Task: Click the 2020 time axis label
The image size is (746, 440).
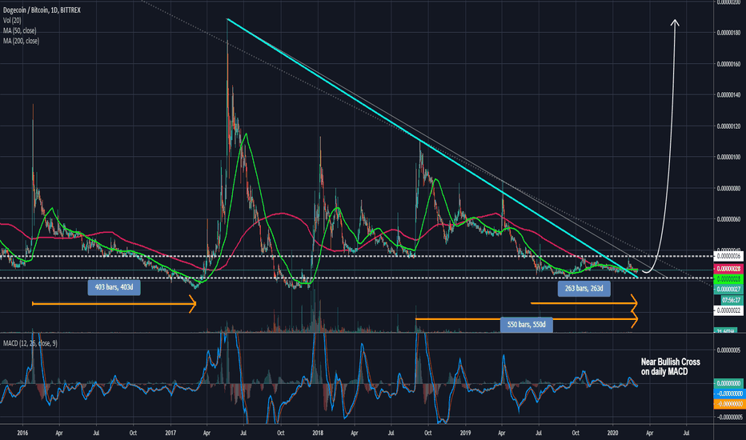Action: (613, 434)
